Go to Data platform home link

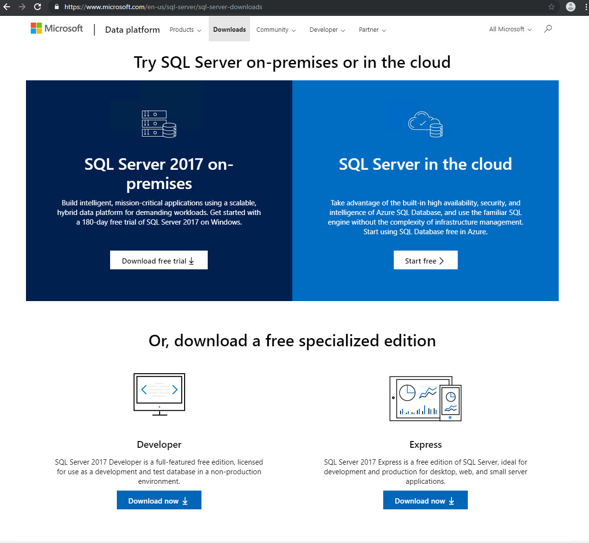coord(132,30)
